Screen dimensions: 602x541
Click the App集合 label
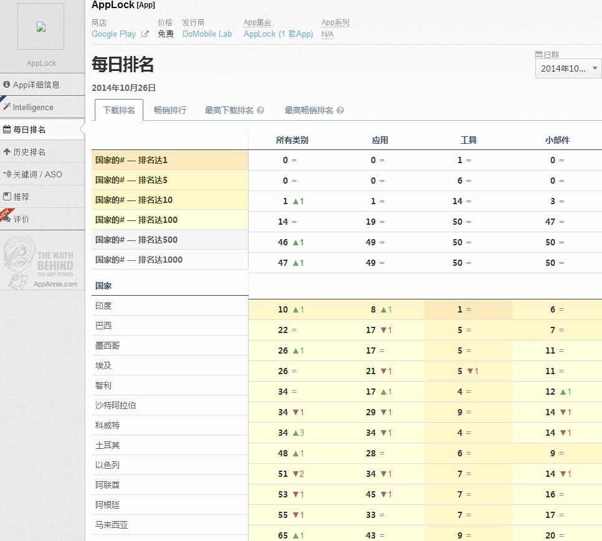coord(257,22)
